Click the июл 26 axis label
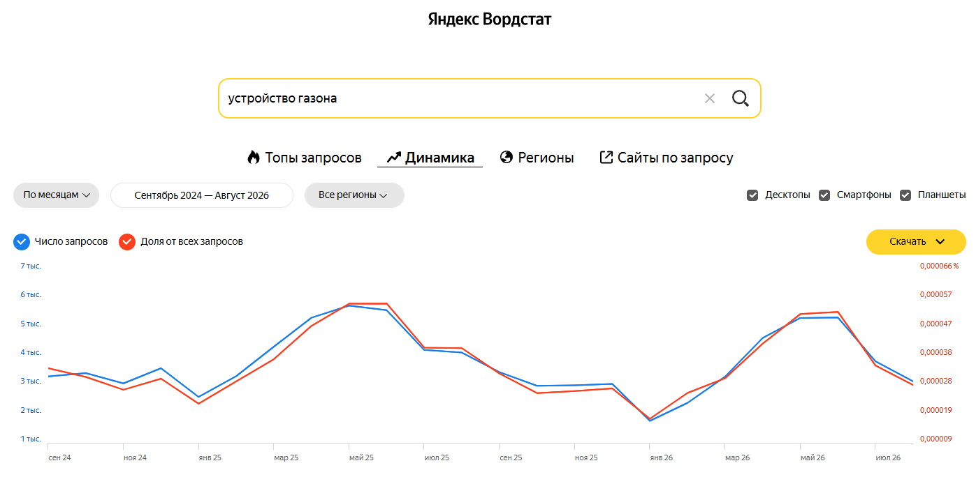 (888, 458)
